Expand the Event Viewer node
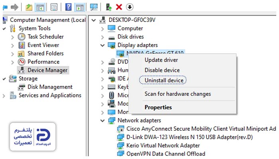The image size is (279, 159). pos(12,45)
